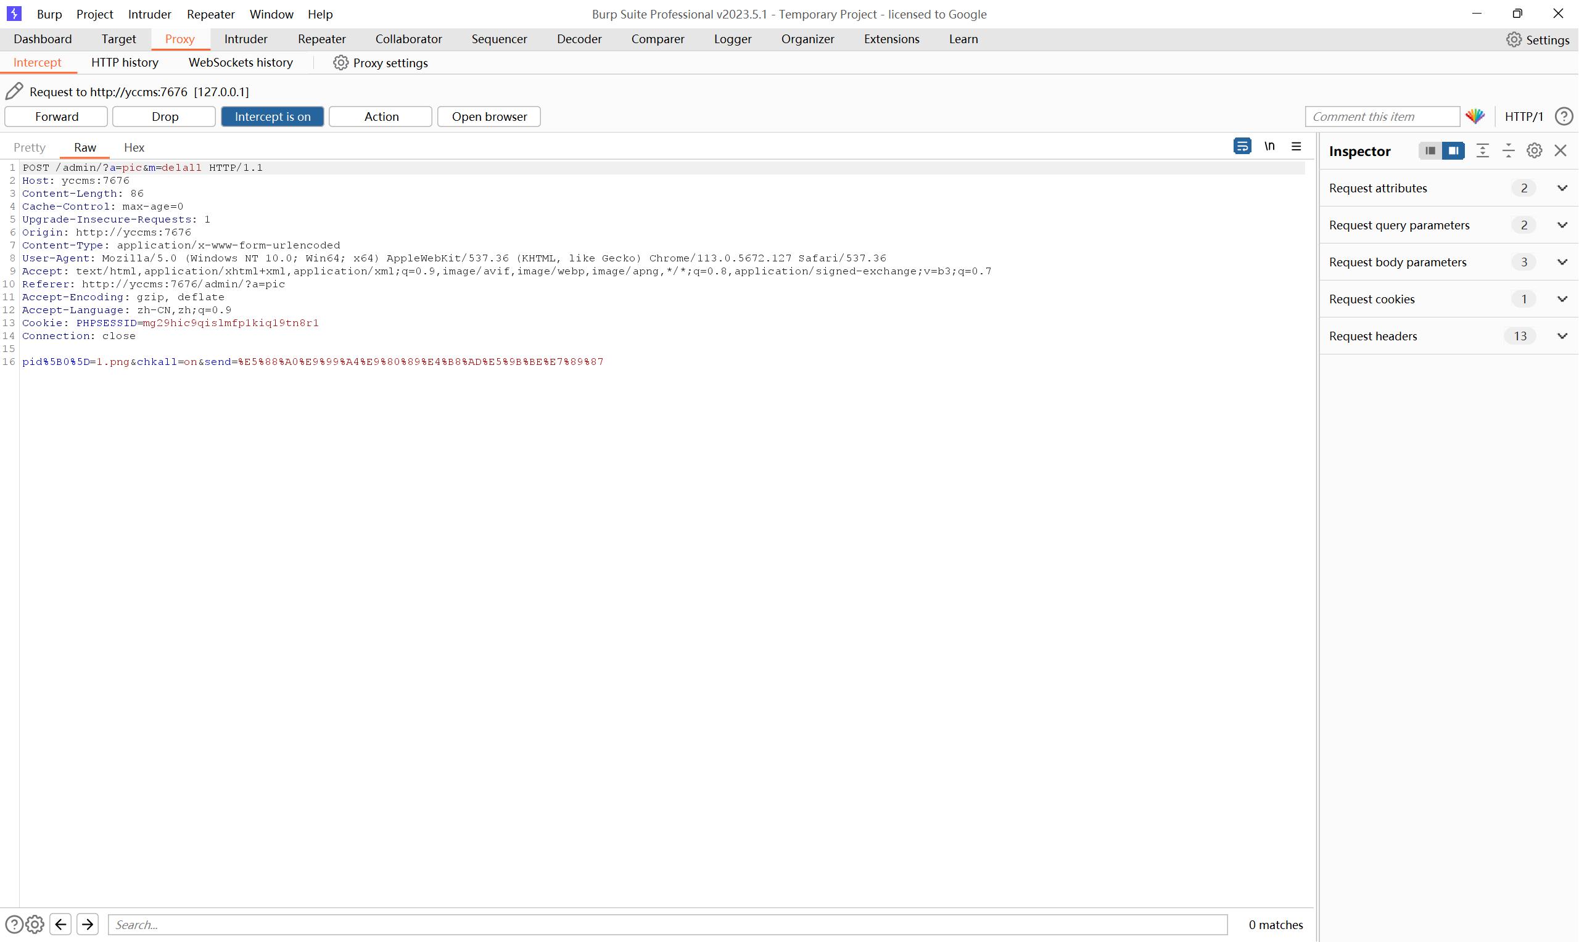Open the editor hamburger menu icon
The image size is (1579, 942).
pyautogui.click(x=1296, y=147)
